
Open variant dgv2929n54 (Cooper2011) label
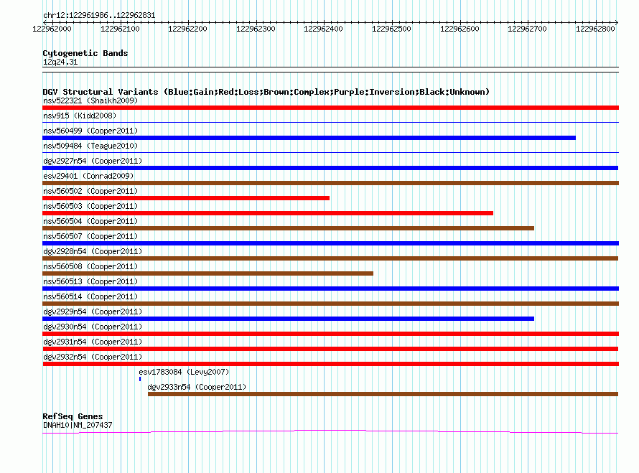point(93,312)
